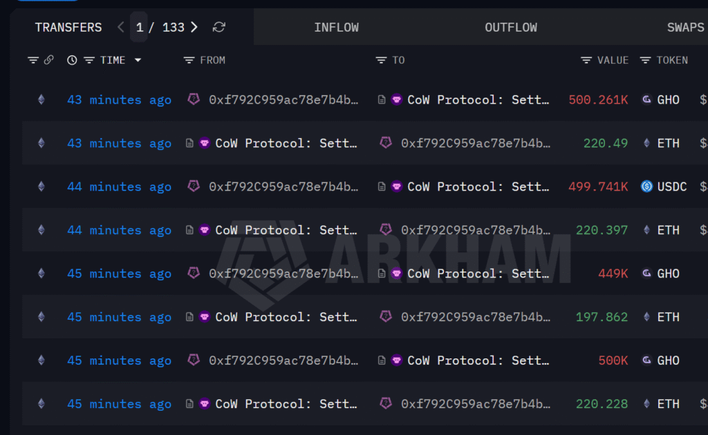The height and width of the screenshot is (435, 708).
Task: Open the SWAPS tab
Action: [684, 28]
